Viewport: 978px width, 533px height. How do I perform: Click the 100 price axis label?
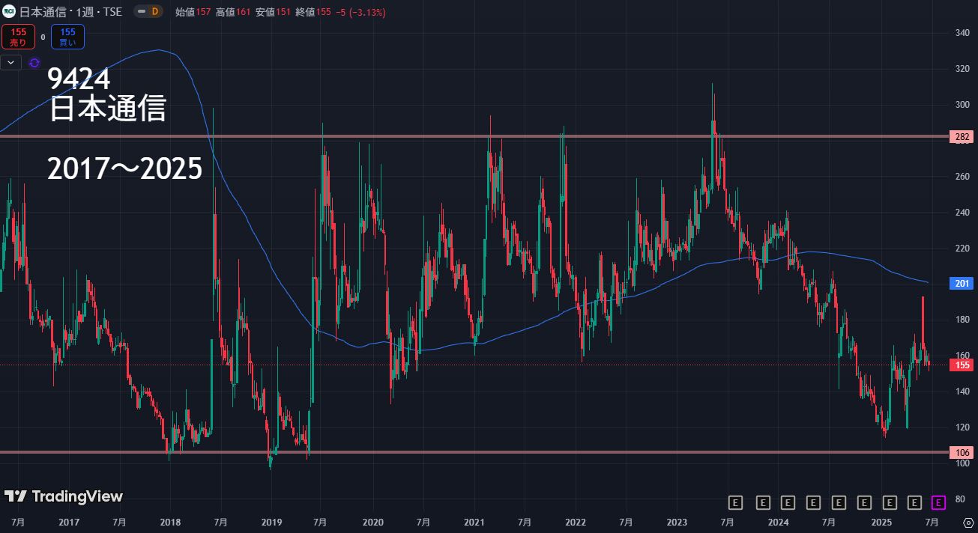964,463
